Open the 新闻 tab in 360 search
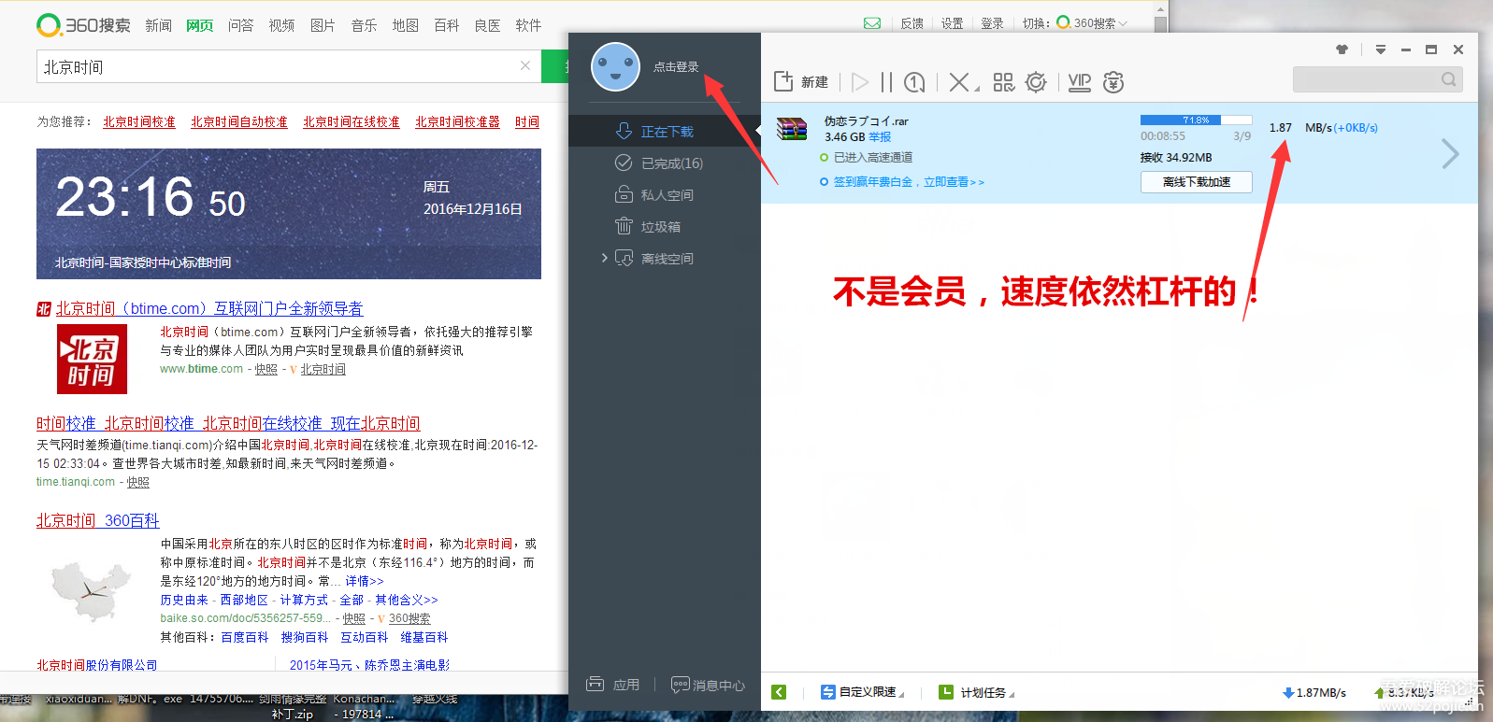1493x722 pixels. (158, 25)
